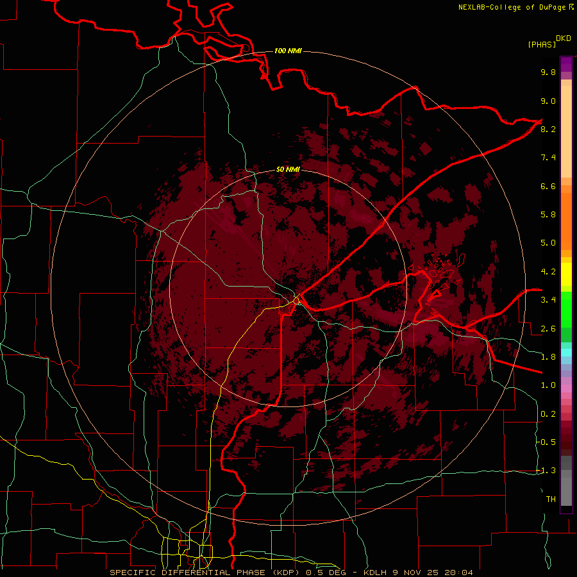Click the 9.0 value on the color scale
577x577 pixels.
548,101
